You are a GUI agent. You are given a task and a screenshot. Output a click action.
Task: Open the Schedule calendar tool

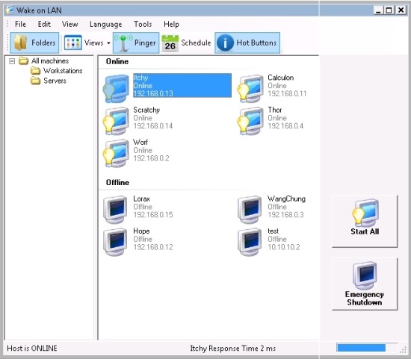[x=187, y=43]
